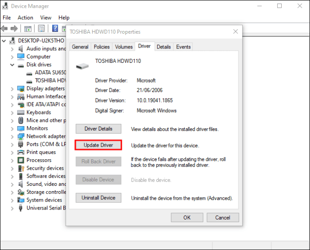Click the IDE ATA/ATAPI controllers icon
The width and height of the screenshot is (310, 250).
21,105
